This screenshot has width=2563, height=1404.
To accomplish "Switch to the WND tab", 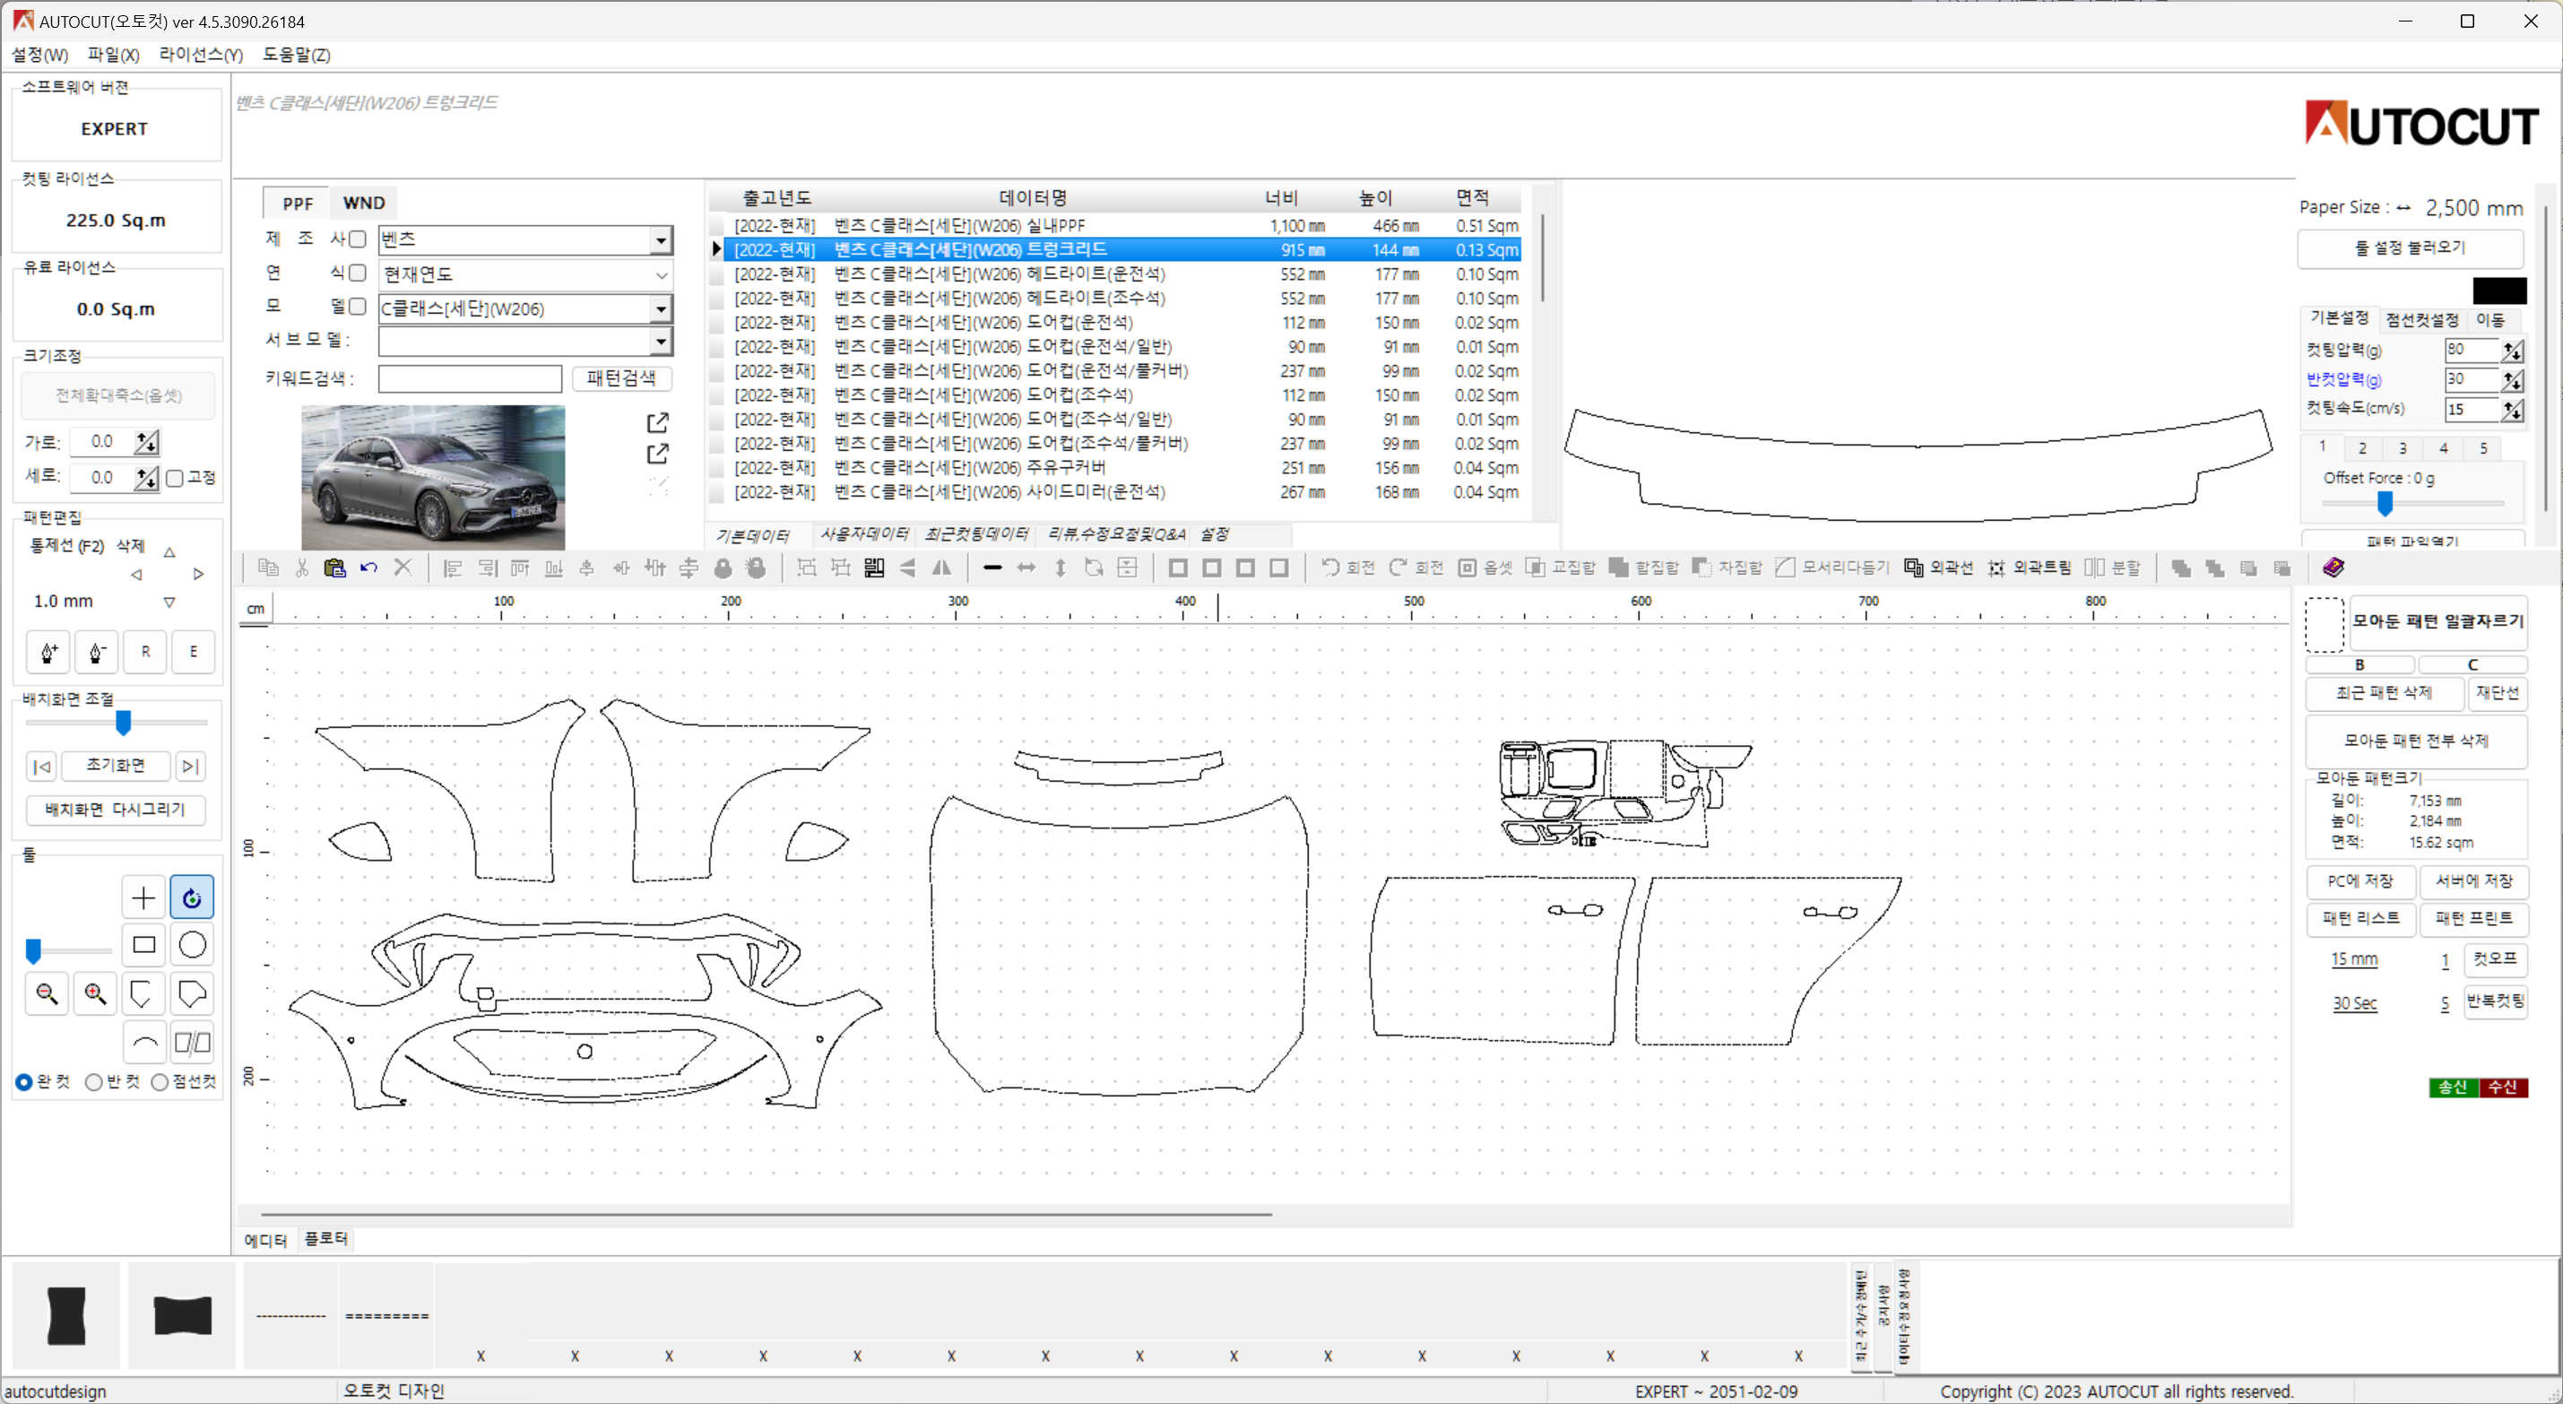I will [364, 203].
